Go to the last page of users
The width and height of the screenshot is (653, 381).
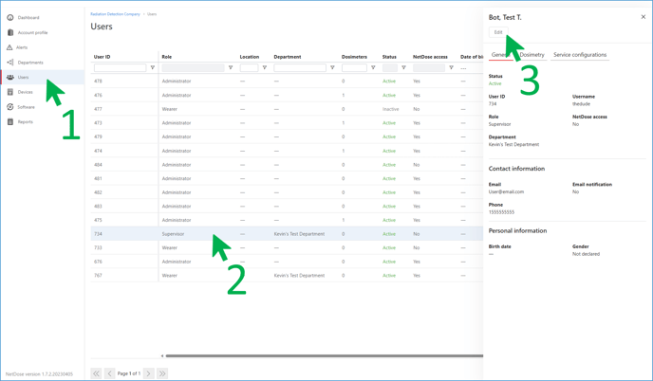coord(162,373)
